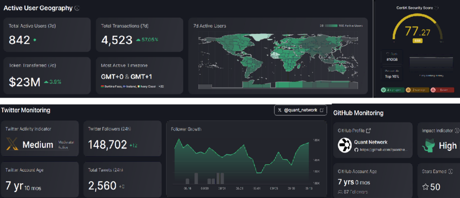Screen dimensions: 460x198
Task: Click the Follower Growth line chart
Action: 242,160
